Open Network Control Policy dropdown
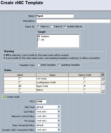The width and height of the screenshot is (111, 133). pyautogui.click(x=59, y=116)
